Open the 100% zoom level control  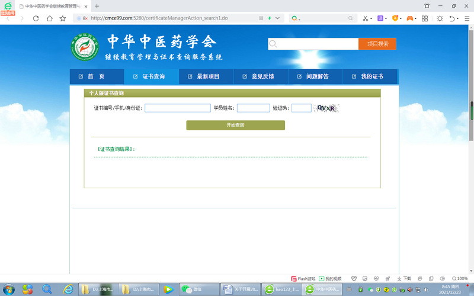(x=460, y=278)
